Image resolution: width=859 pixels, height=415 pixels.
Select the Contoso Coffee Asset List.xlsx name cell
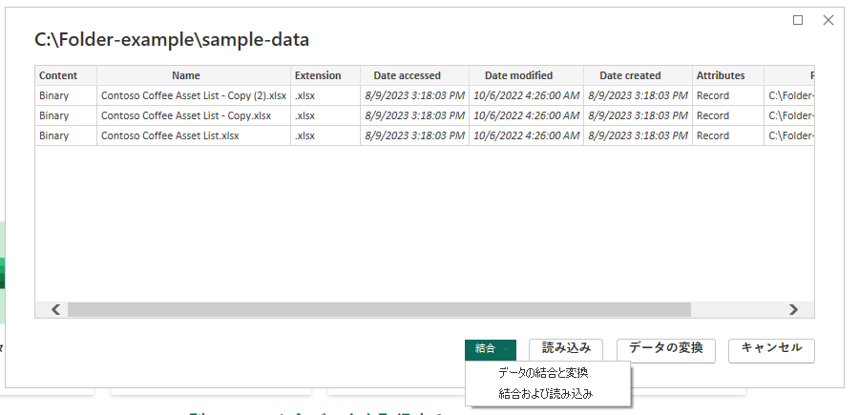tap(170, 135)
